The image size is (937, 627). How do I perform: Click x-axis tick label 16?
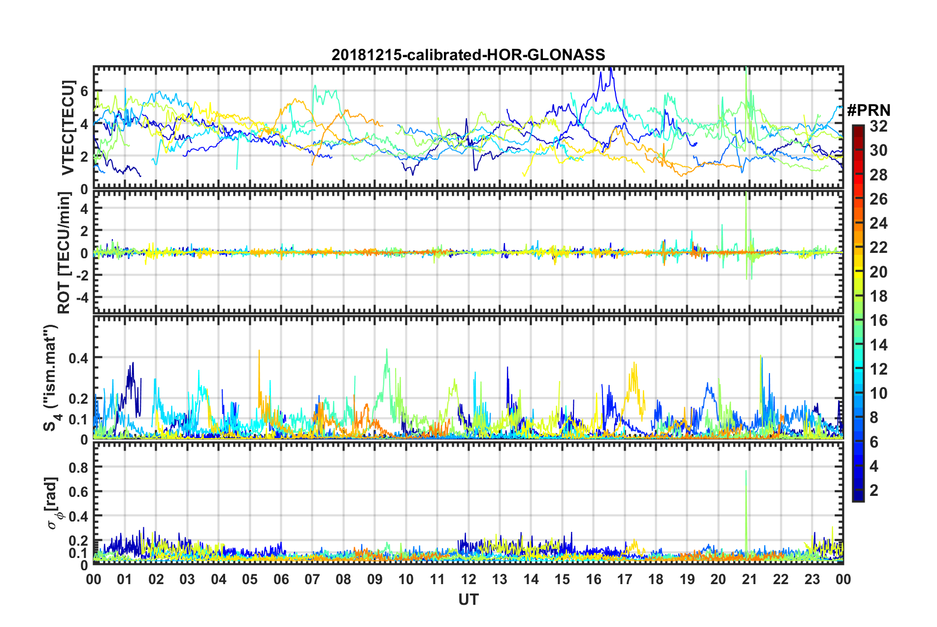(594, 579)
